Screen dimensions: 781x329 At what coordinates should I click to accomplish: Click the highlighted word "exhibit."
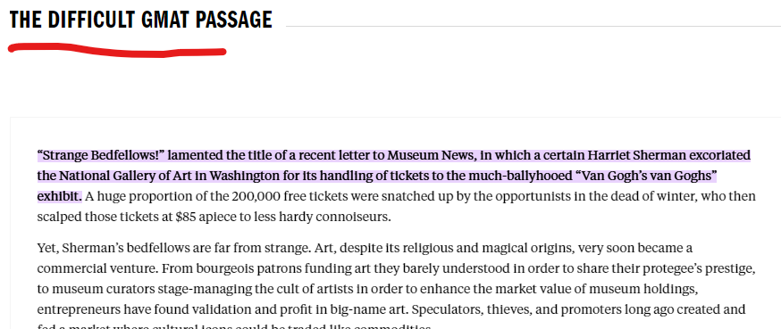[60, 196]
